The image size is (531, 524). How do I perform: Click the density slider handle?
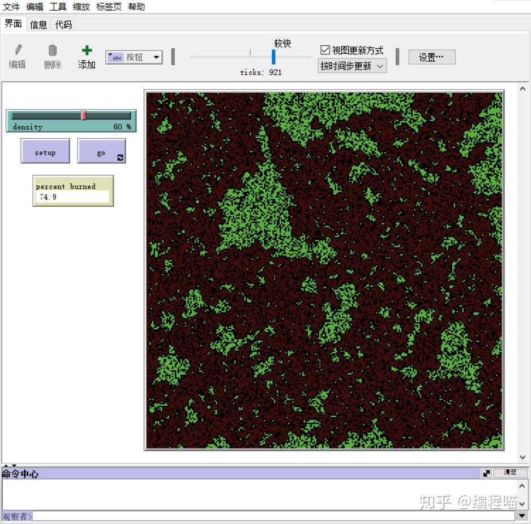[x=83, y=116]
